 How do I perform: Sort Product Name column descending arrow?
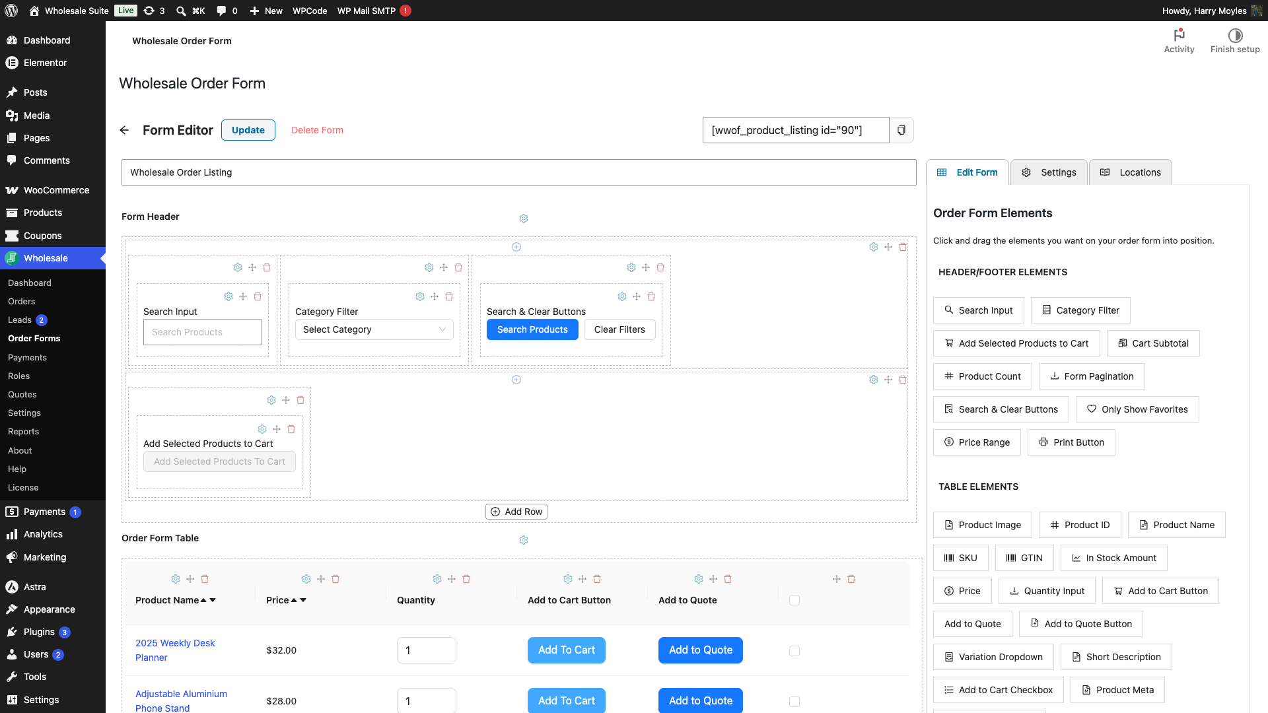(213, 600)
